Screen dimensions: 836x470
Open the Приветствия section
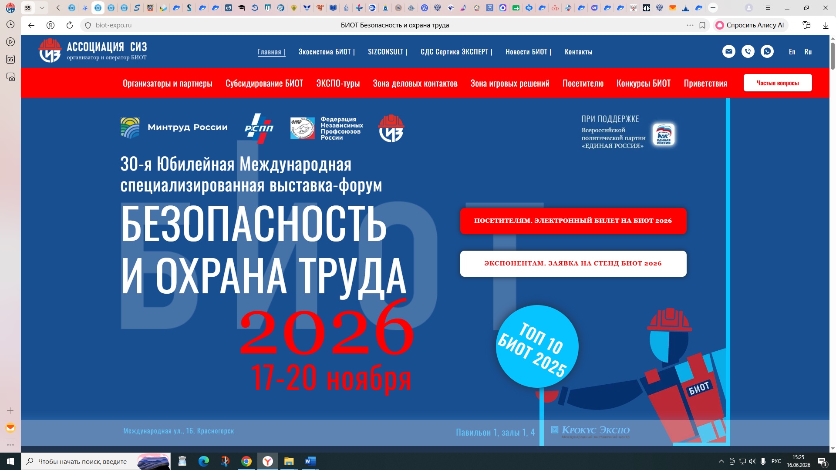(x=705, y=83)
